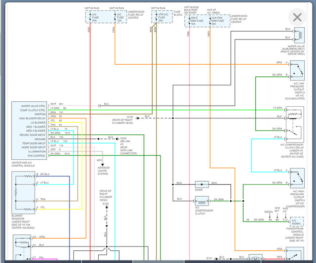Click the A/C COMPRESSOR CLUTCH RELAY caption
The width and height of the screenshot is (316, 263).
coord(292,150)
